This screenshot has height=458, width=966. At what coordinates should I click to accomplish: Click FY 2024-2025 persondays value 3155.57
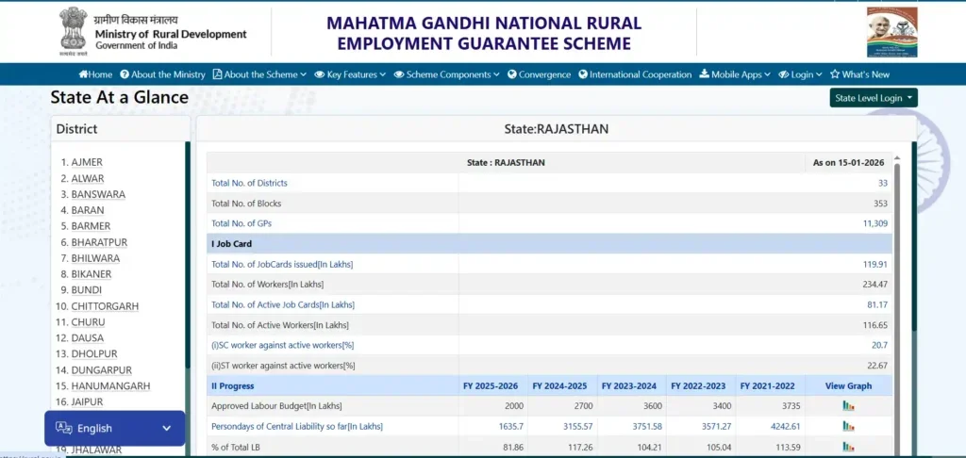578,426
